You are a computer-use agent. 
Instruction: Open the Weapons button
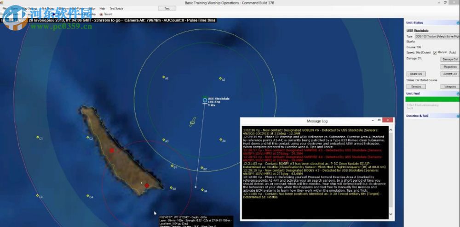(x=450, y=87)
